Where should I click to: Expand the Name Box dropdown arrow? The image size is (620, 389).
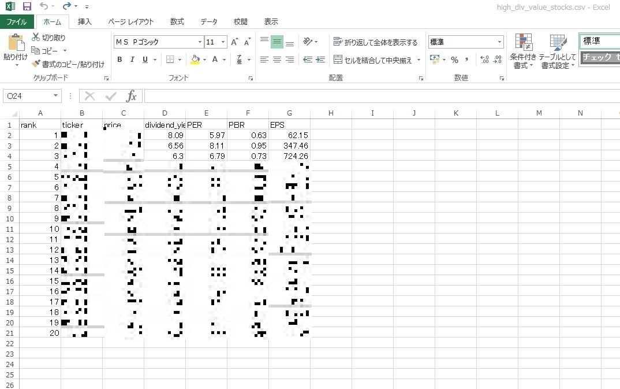(56, 96)
